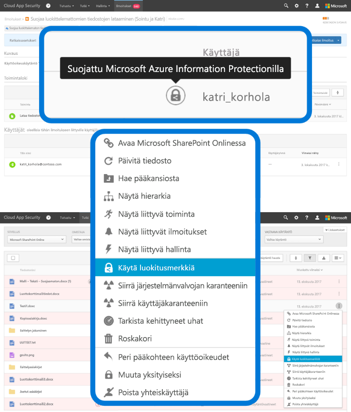Click the help question mark icon
351x412 pixels.
(x=307, y=6)
